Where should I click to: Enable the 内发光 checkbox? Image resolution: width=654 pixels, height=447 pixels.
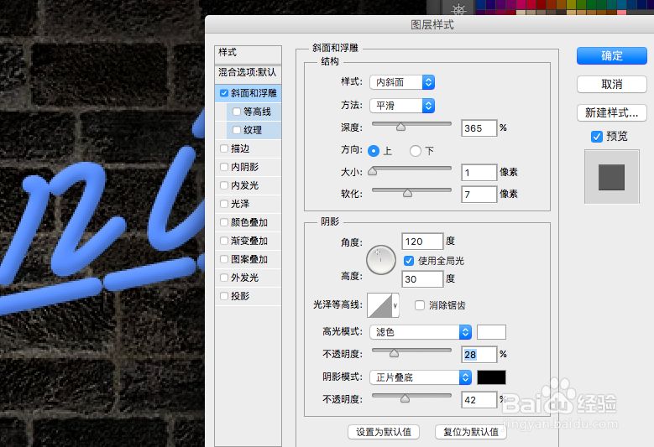click(224, 185)
